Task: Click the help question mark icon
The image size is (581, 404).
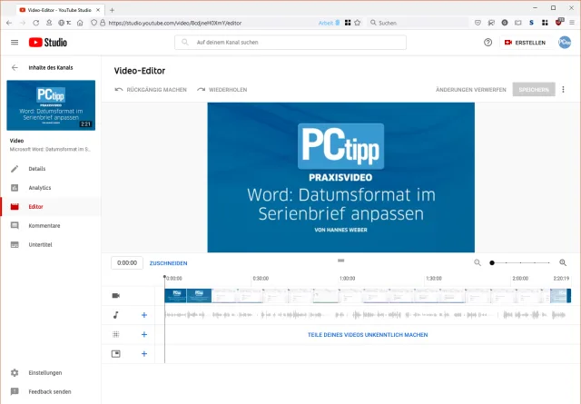Action: [x=487, y=42]
